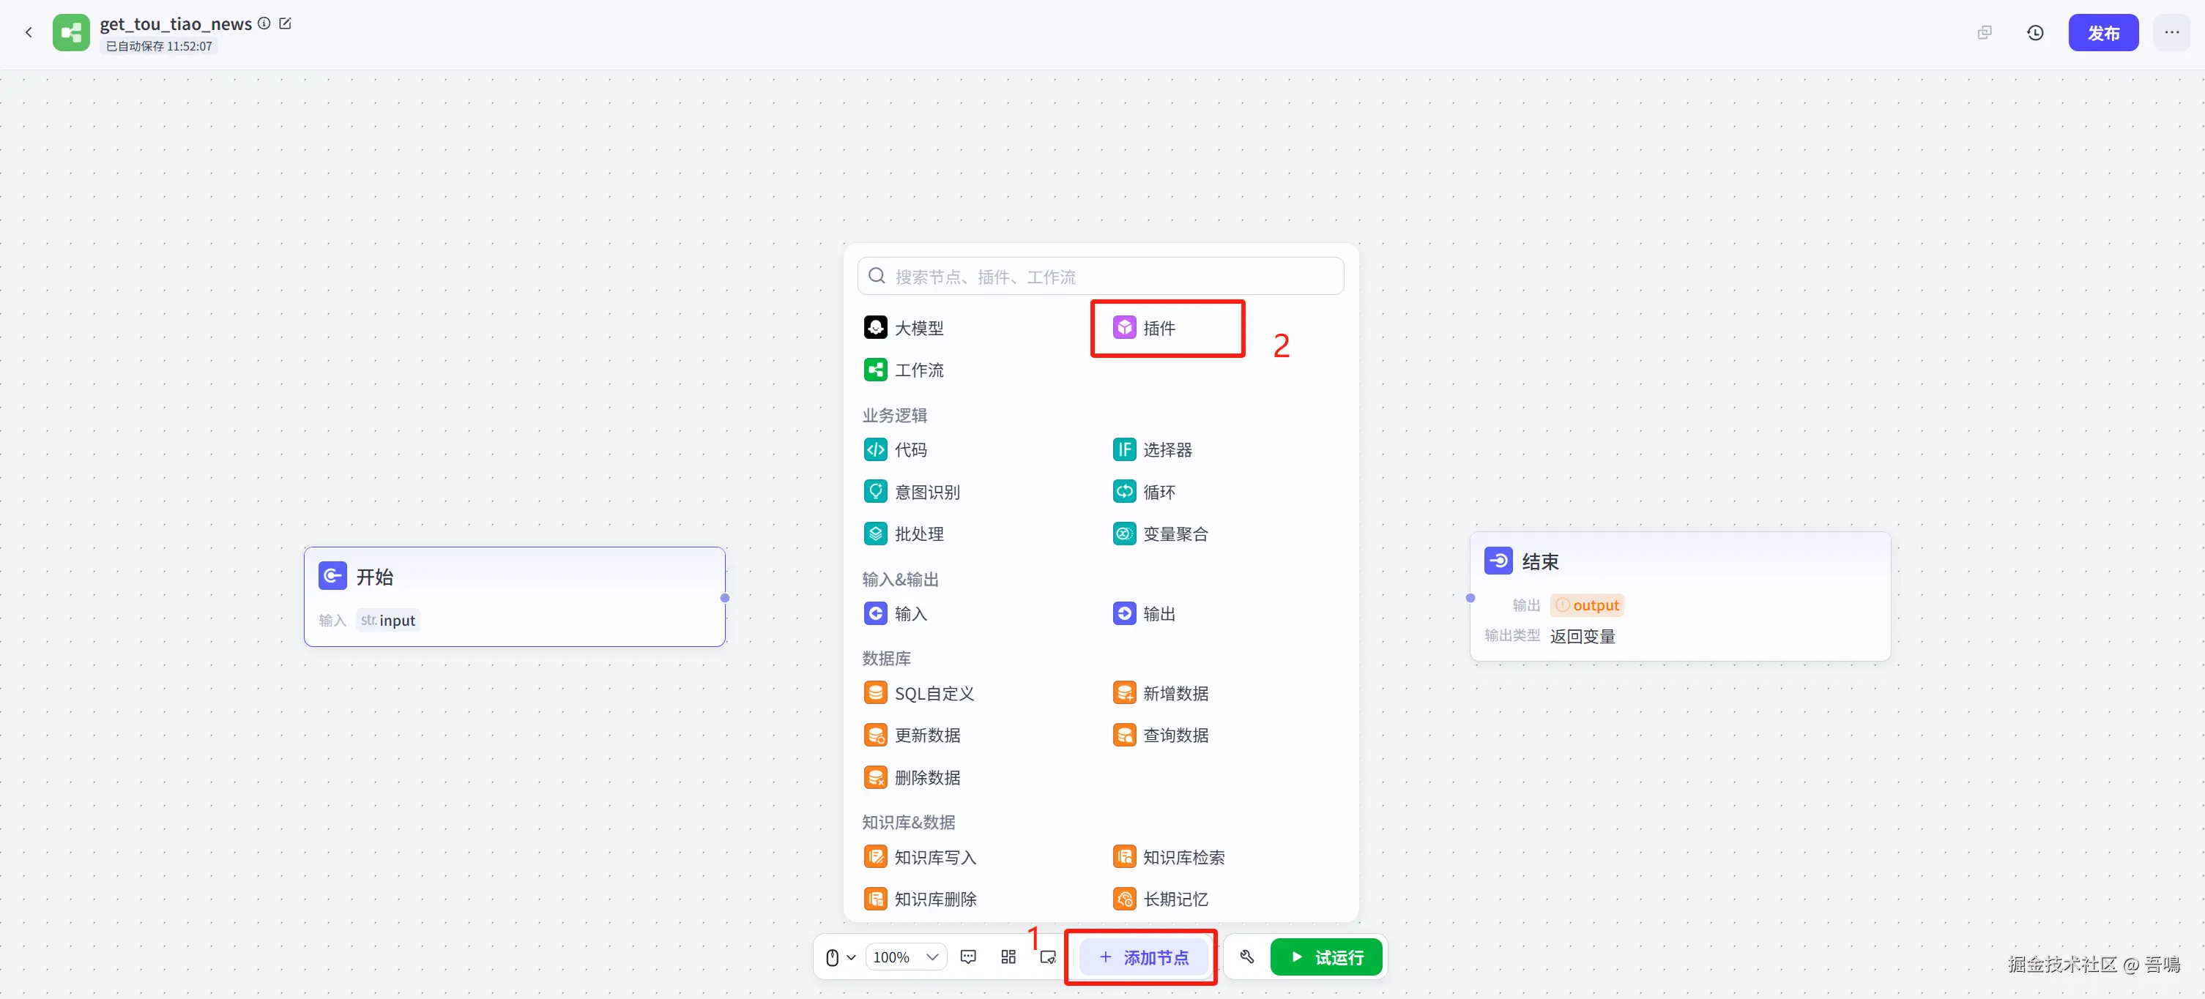Click the 添加节点 add node button
The image size is (2205, 999).
click(1142, 957)
